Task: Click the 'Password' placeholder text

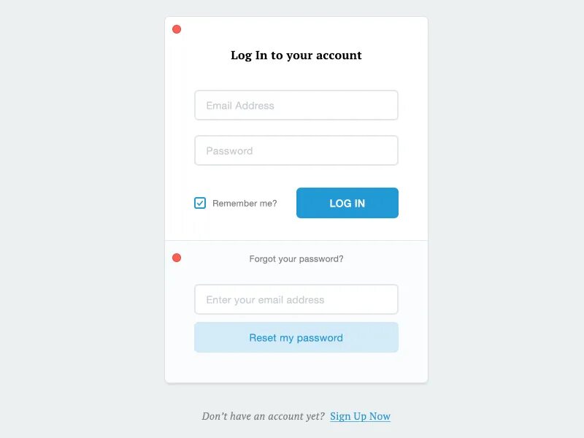Action: click(x=229, y=151)
